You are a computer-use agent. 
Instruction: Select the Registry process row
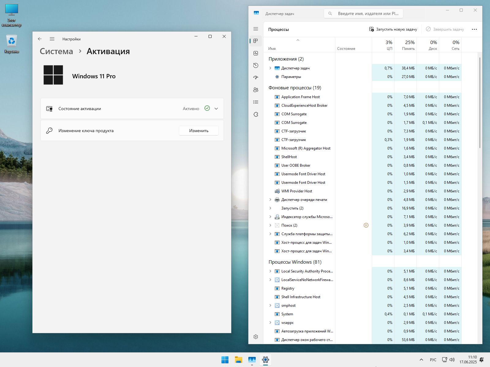coord(362,288)
